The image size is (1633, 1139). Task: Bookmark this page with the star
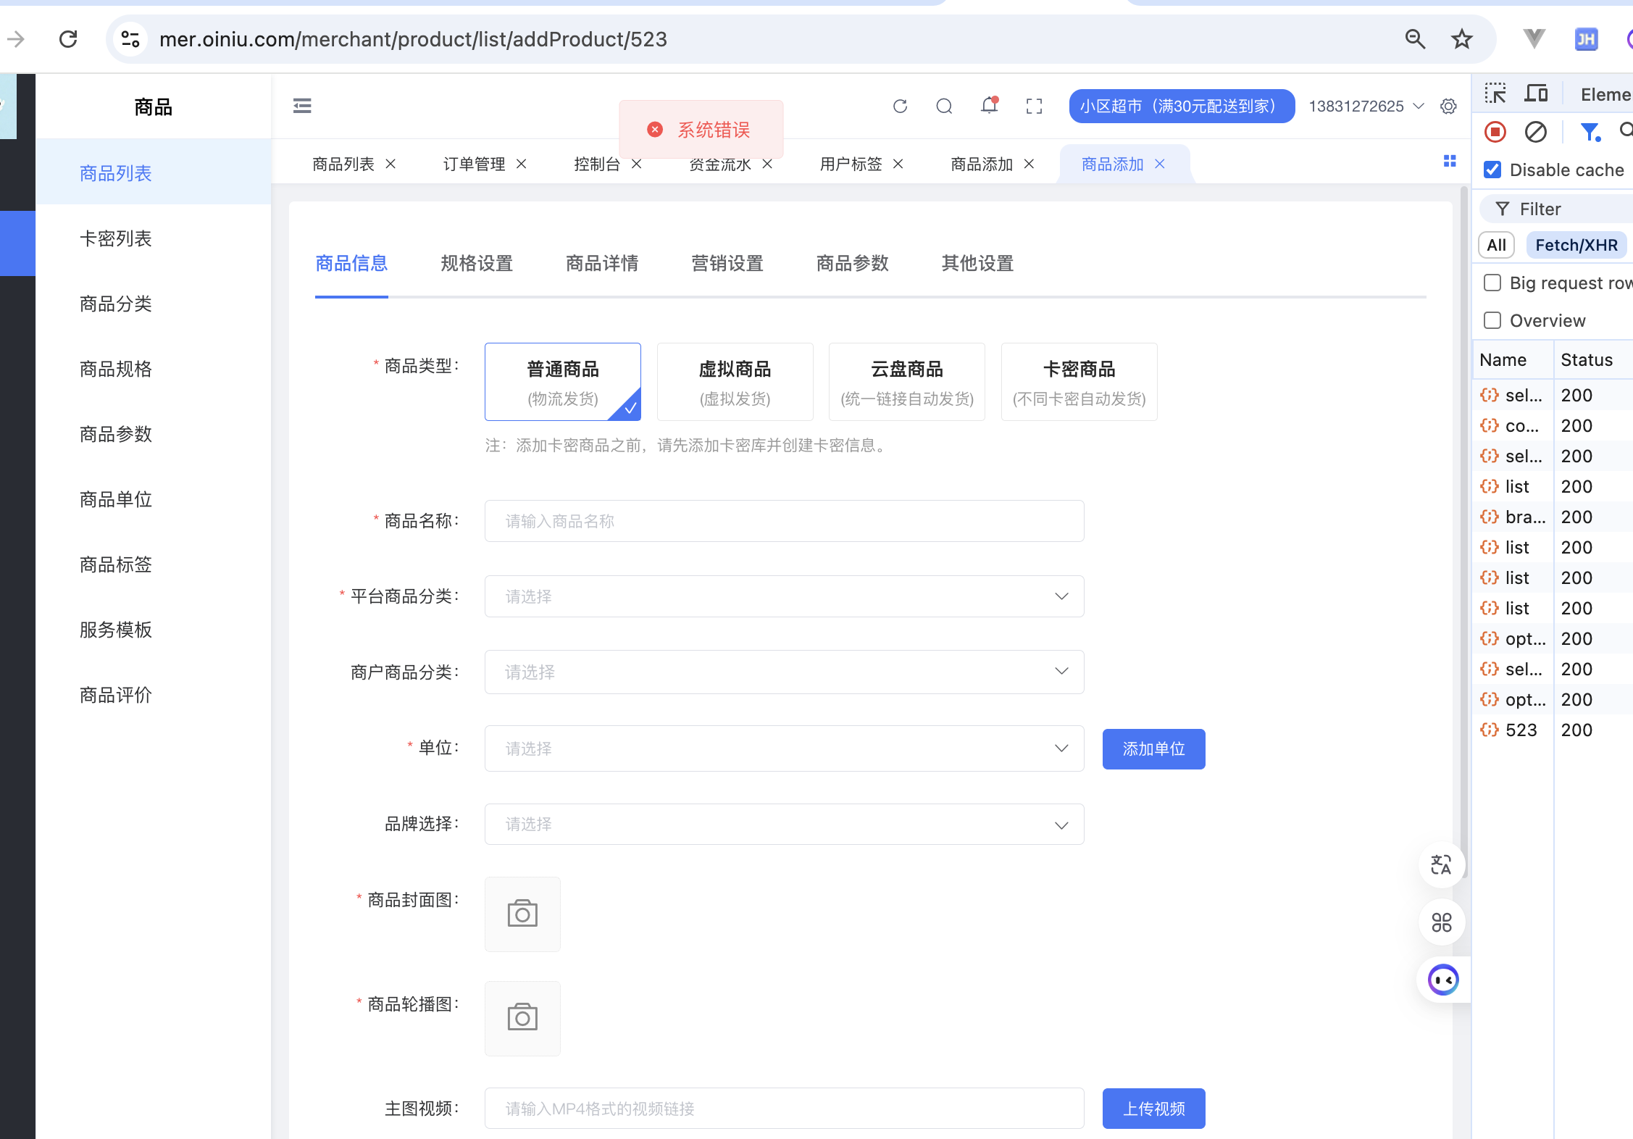(x=1462, y=39)
